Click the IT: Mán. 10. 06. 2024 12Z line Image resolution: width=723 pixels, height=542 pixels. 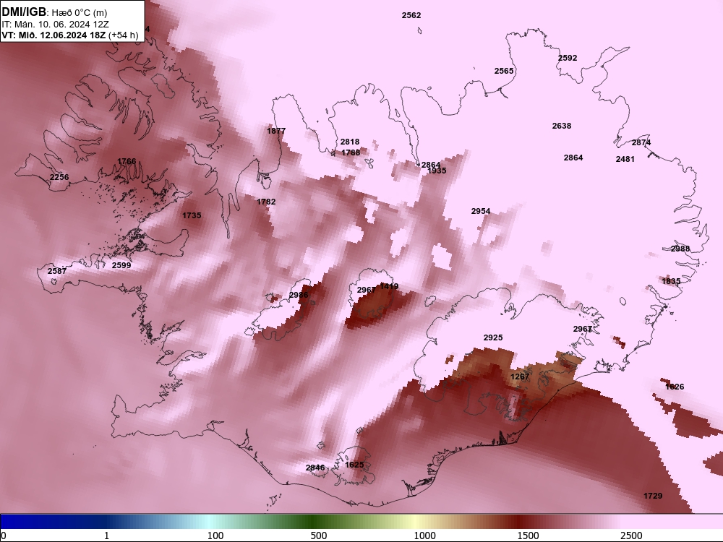coord(55,25)
